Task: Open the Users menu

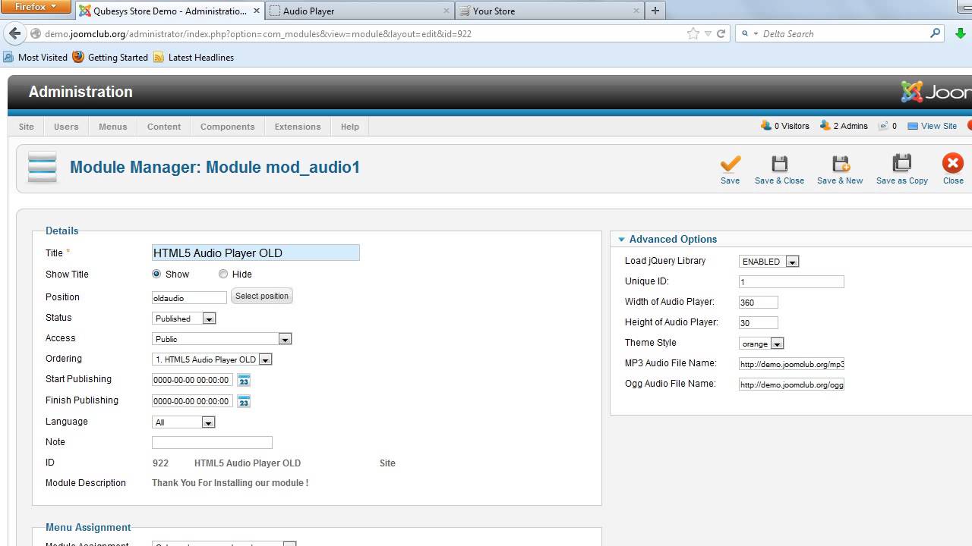Action: click(66, 127)
